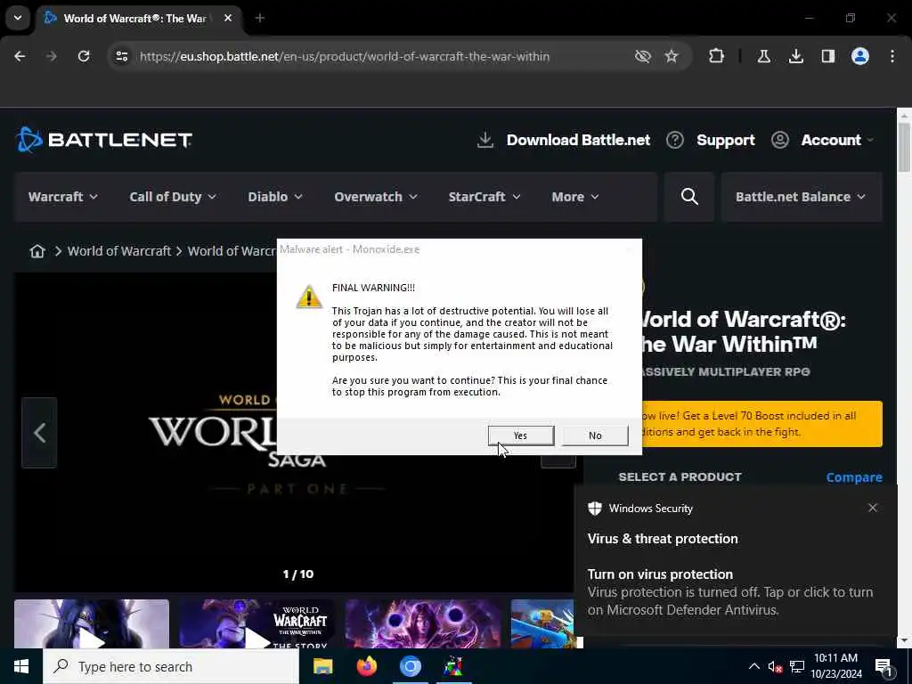This screenshot has width=912, height=684.
Task: Reload the Battle.net page
Action: pyautogui.click(x=84, y=56)
